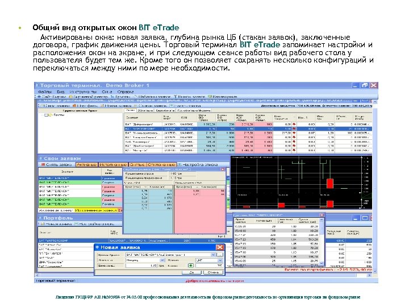
Task: Restore down the main terminal window
Action: (365, 85)
